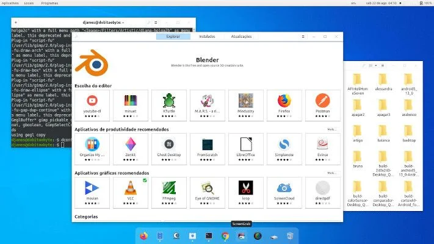Launch Google Chrome from the dock

click(225, 236)
